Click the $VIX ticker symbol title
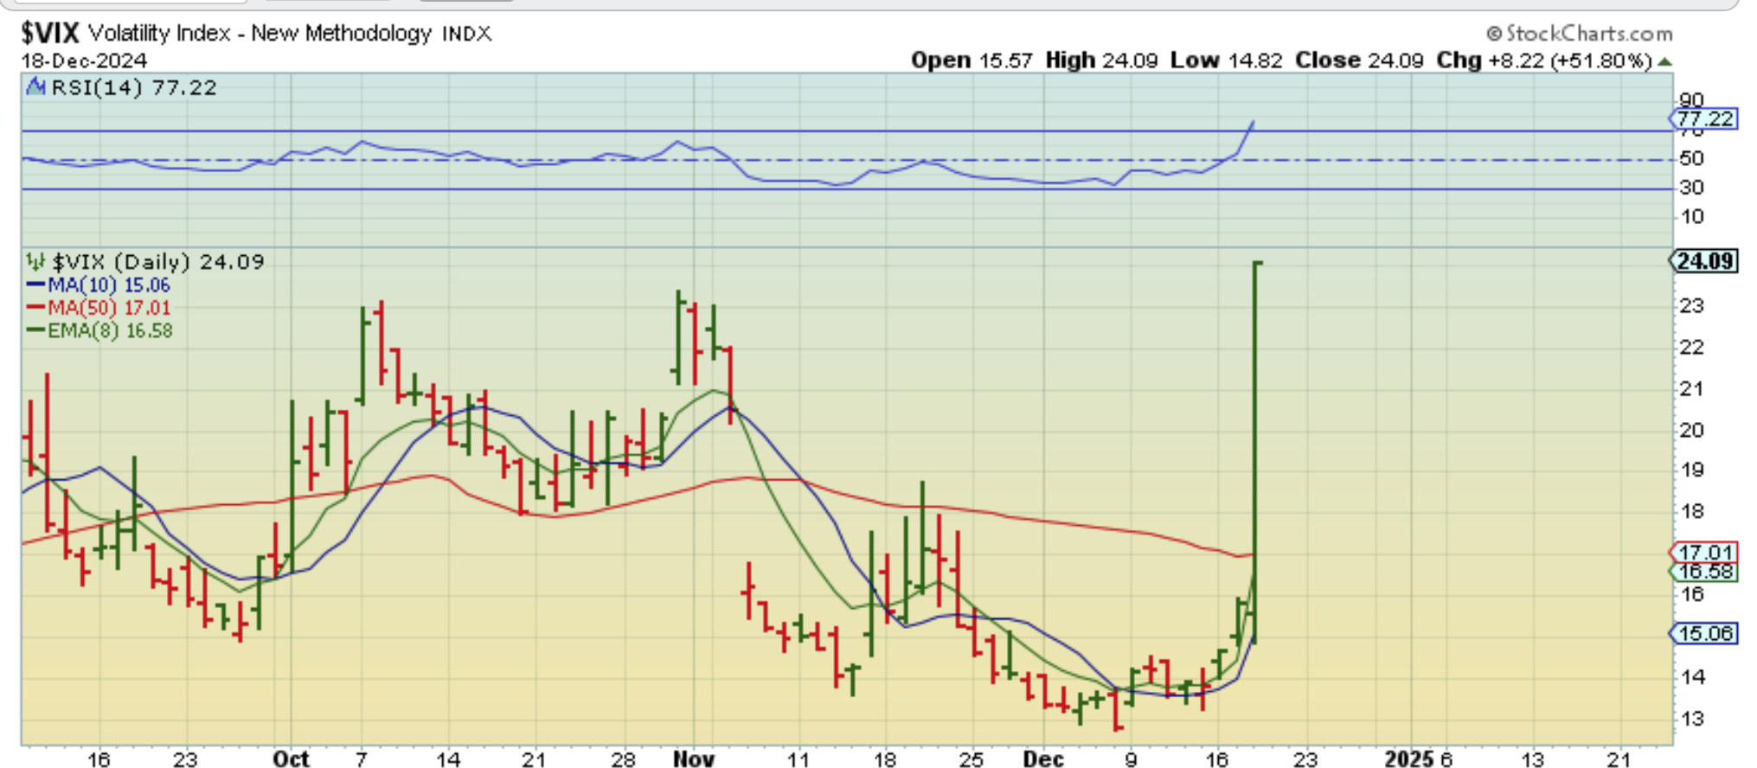The height and width of the screenshot is (768, 1757). [50, 34]
